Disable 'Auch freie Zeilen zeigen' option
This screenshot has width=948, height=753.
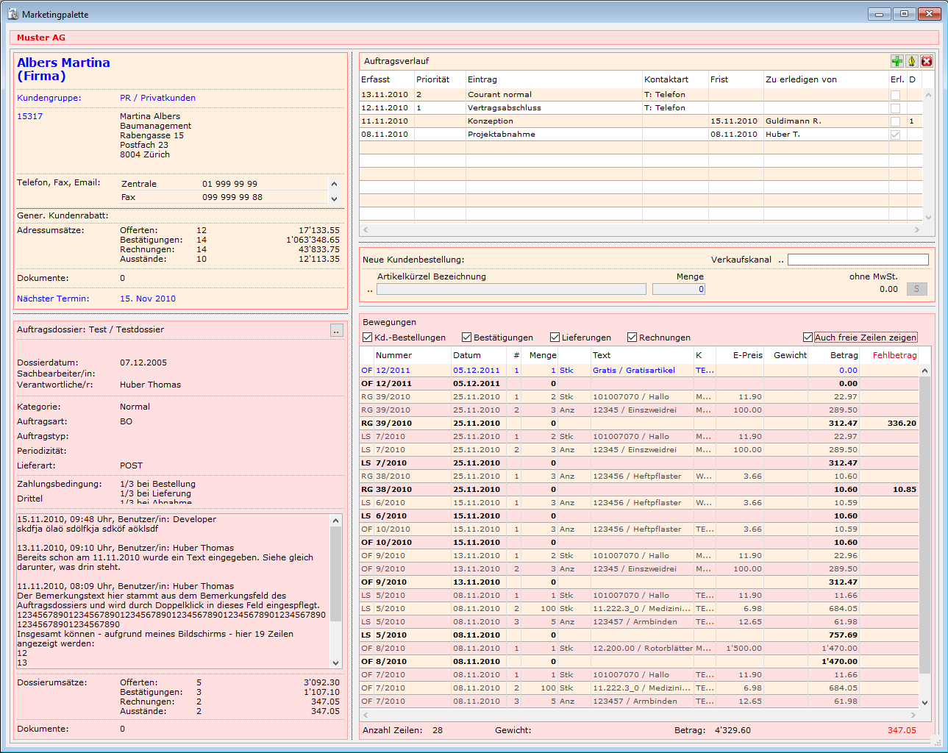pyautogui.click(x=808, y=338)
